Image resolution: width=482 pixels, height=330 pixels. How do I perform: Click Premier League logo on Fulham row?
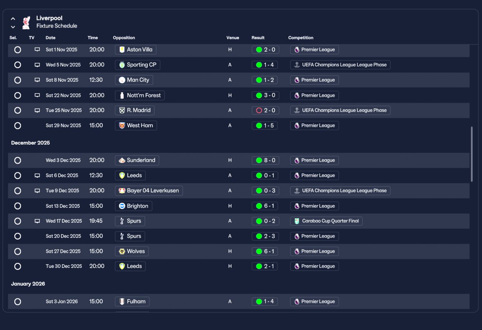tap(297, 301)
